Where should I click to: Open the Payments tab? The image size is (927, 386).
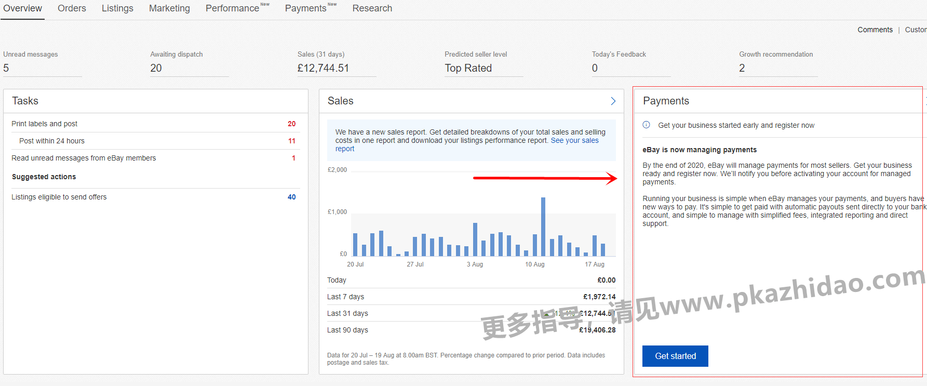[305, 8]
